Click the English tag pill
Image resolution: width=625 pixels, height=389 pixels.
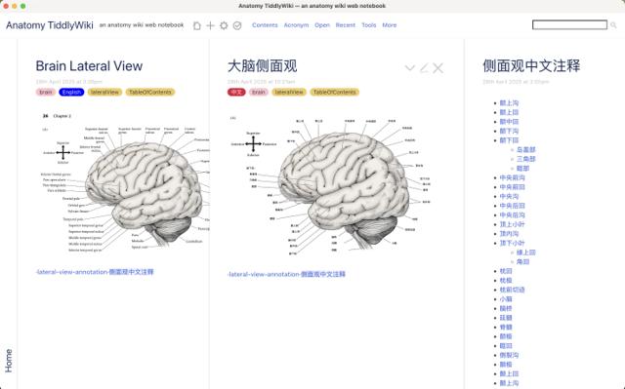click(x=71, y=93)
